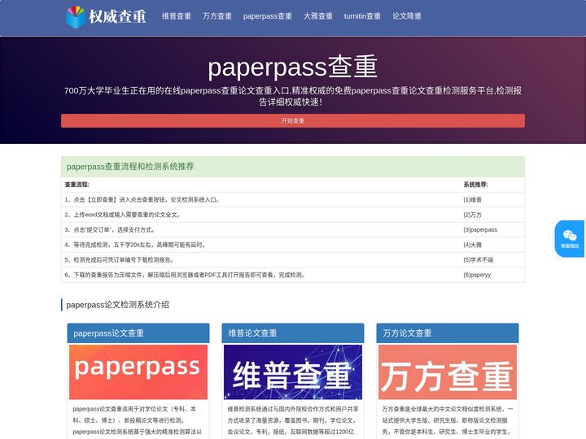
Task: Click step 3 text 提交订单
Action: point(110,229)
